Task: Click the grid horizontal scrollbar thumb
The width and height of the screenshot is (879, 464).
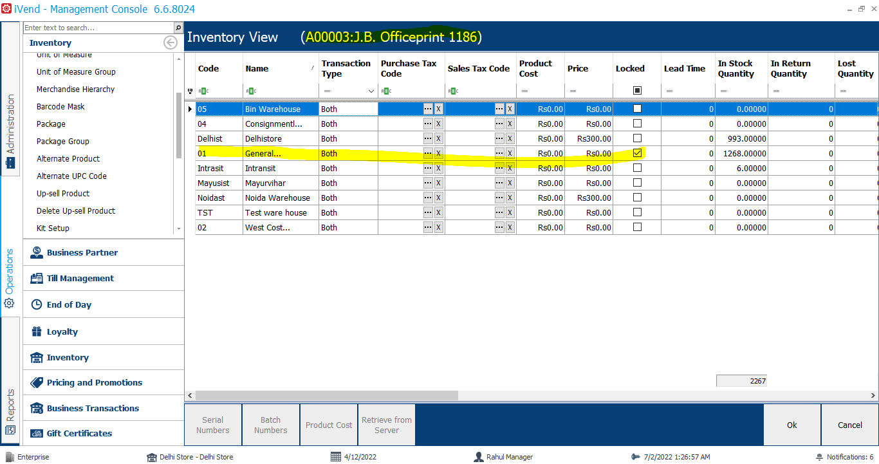Action: [x=326, y=395]
